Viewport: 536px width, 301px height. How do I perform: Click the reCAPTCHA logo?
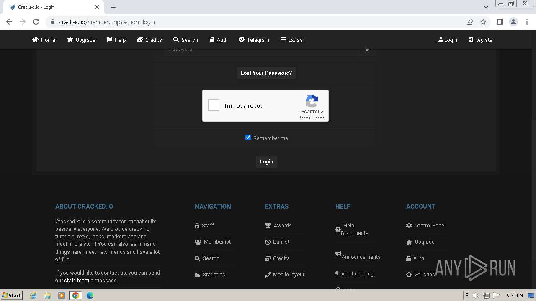click(312, 102)
